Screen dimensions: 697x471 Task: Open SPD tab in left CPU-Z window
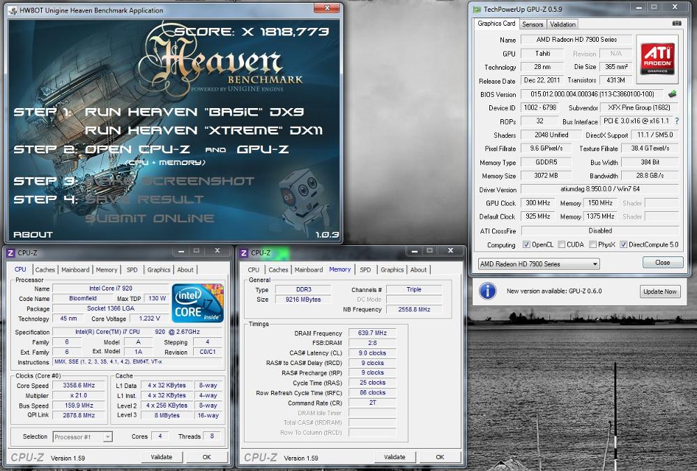pyautogui.click(x=132, y=270)
